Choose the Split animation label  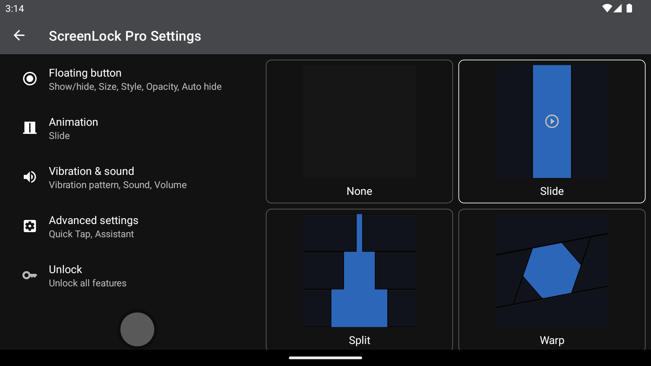click(359, 340)
